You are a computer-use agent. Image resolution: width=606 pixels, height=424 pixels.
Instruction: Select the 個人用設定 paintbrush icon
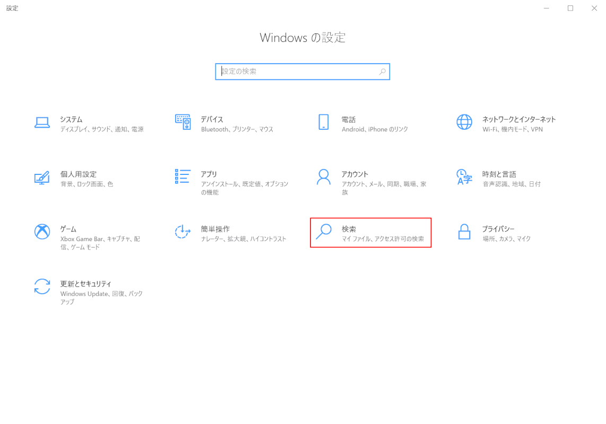tap(42, 178)
